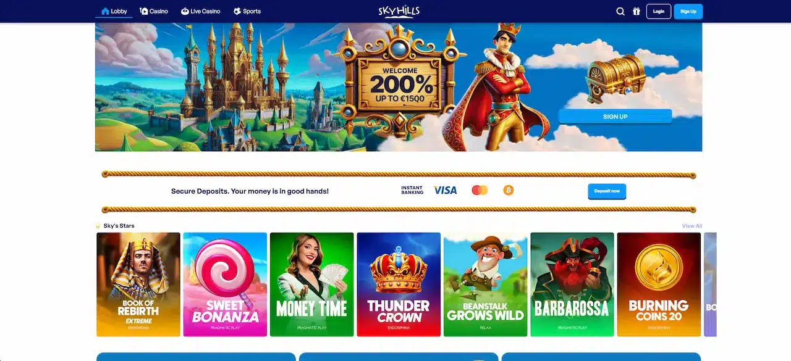Image resolution: width=791 pixels, height=361 pixels.
Task: Open the Casino menu item
Action: 154,11
